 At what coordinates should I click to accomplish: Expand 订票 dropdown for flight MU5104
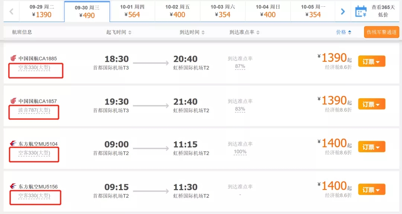click(371, 147)
